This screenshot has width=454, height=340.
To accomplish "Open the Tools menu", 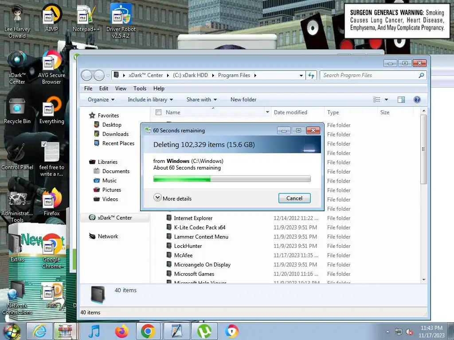I will (x=140, y=89).
